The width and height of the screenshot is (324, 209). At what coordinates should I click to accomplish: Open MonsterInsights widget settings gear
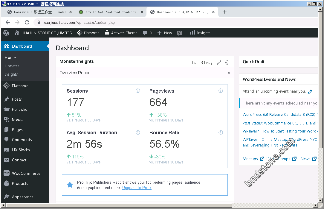click(x=227, y=63)
